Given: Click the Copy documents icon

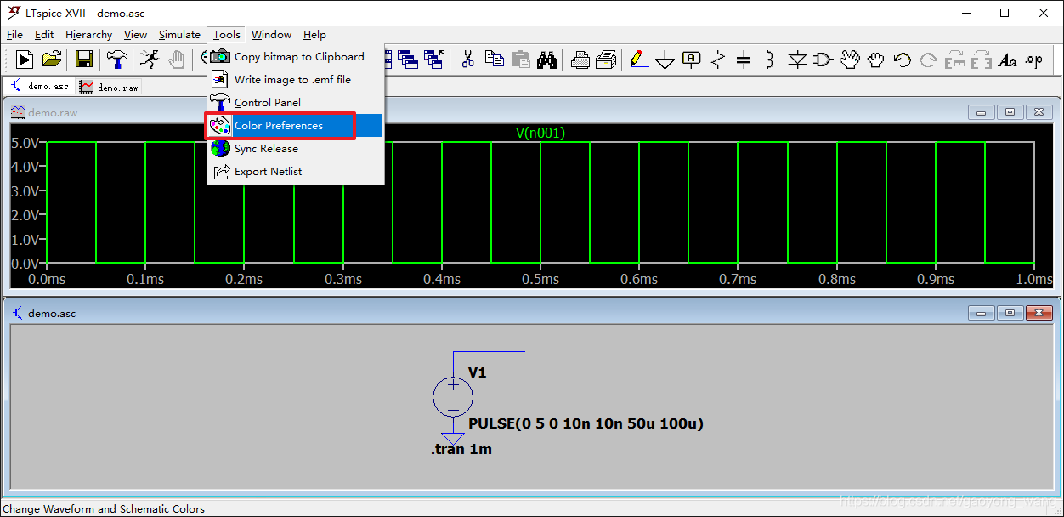Looking at the screenshot, I should click(494, 59).
